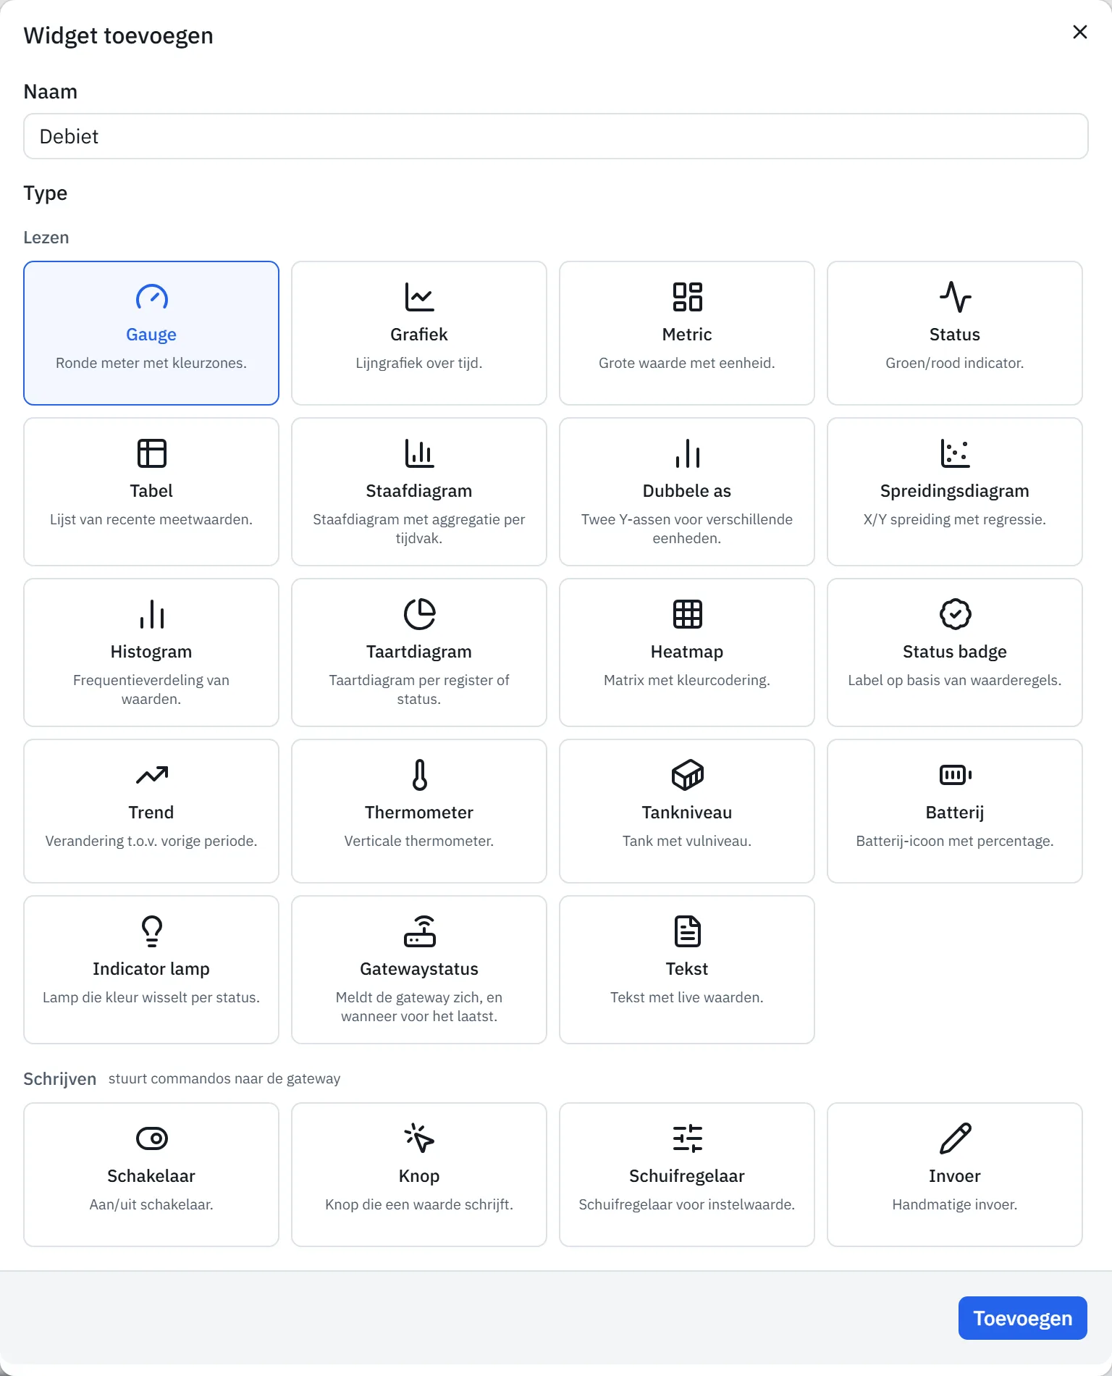The width and height of the screenshot is (1112, 1376).
Task: Choose the Trend widget type
Action: (x=151, y=811)
